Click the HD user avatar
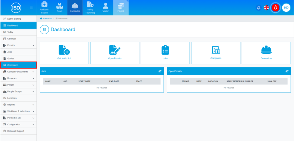 coord(286,8)
